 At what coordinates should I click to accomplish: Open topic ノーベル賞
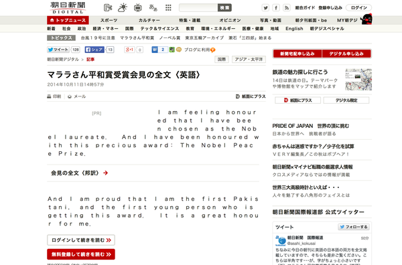pos(170,38)
